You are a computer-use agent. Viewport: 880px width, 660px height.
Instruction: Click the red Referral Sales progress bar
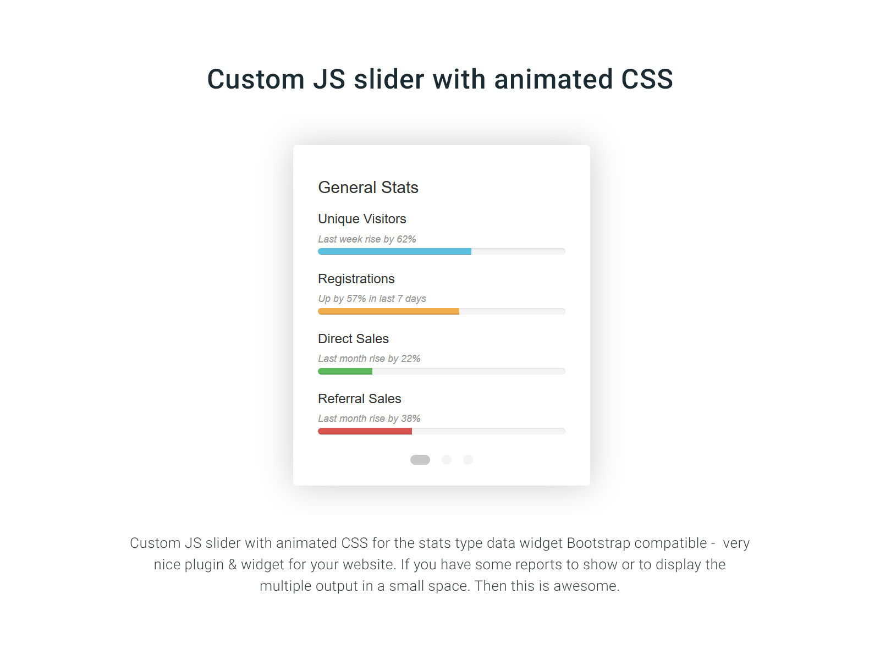coord(365,431)
